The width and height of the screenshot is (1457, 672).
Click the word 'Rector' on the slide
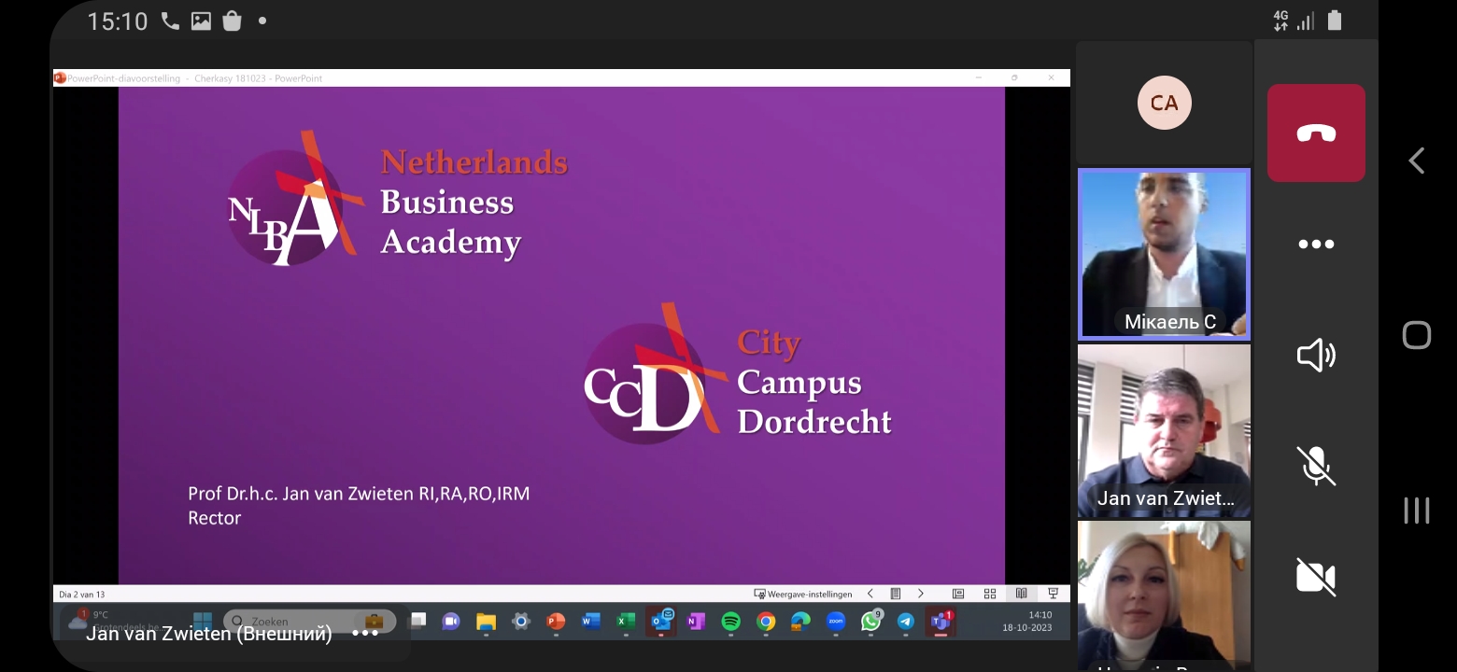(x=214, y=517)
